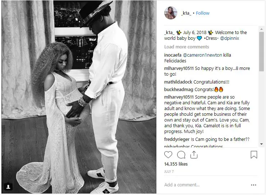Image resolution: width=266 pixels, height=195 pixels.
Task: Load more comments
Action: click(187, 47)
